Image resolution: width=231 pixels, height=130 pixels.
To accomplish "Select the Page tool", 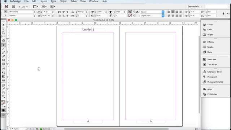I will coord(4,32).
